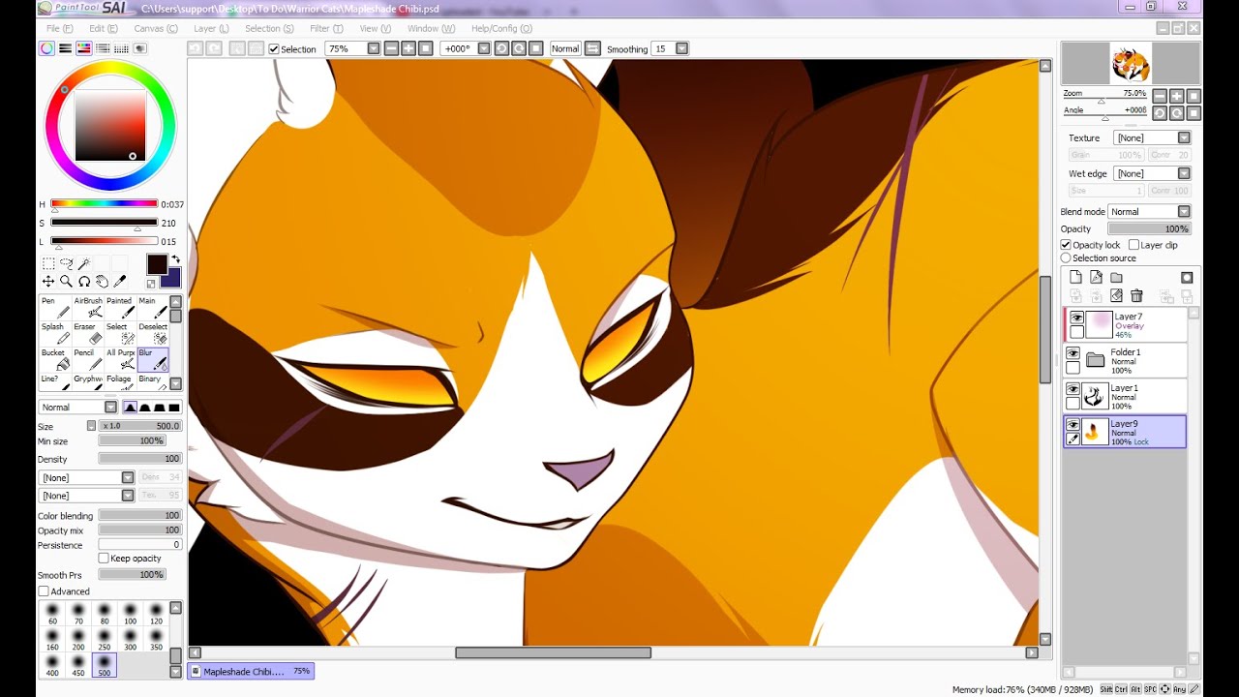This screenshot has width=1239, height=697.
Task: Delete the selected layer with trash icon
Action: pos(1136,295)
